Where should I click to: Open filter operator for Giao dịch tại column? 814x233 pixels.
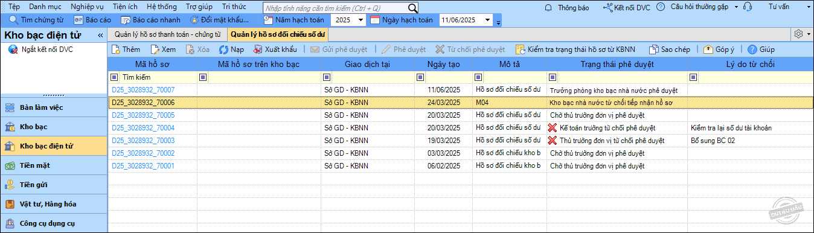(x=327, y=77)
